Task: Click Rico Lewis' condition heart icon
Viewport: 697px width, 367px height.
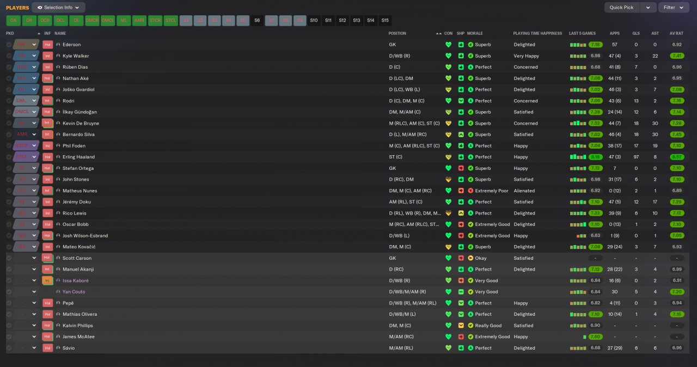Action: coord(449,213)
